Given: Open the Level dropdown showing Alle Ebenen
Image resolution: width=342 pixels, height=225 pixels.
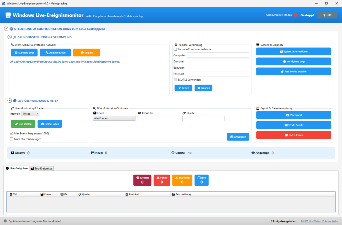Looking at the screenshot, I should [114, 118].
